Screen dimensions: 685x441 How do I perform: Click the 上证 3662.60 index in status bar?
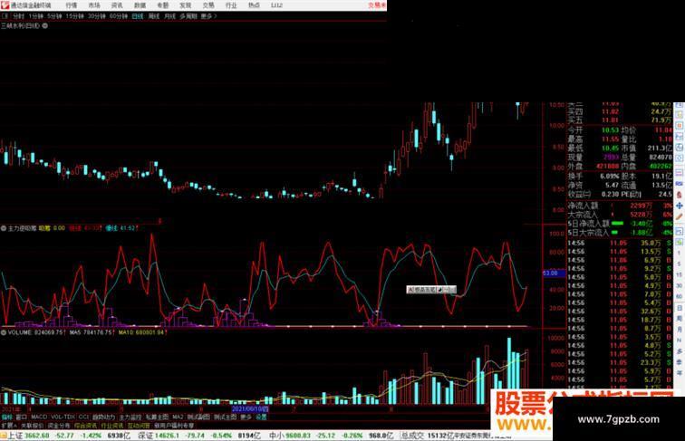pyautogui.click(x=28, y=436)
